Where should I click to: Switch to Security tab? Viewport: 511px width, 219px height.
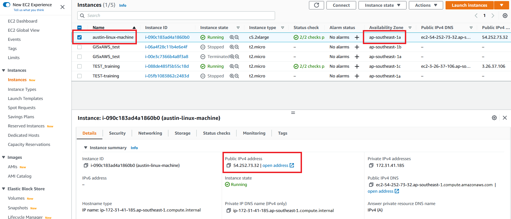(117, 133)
